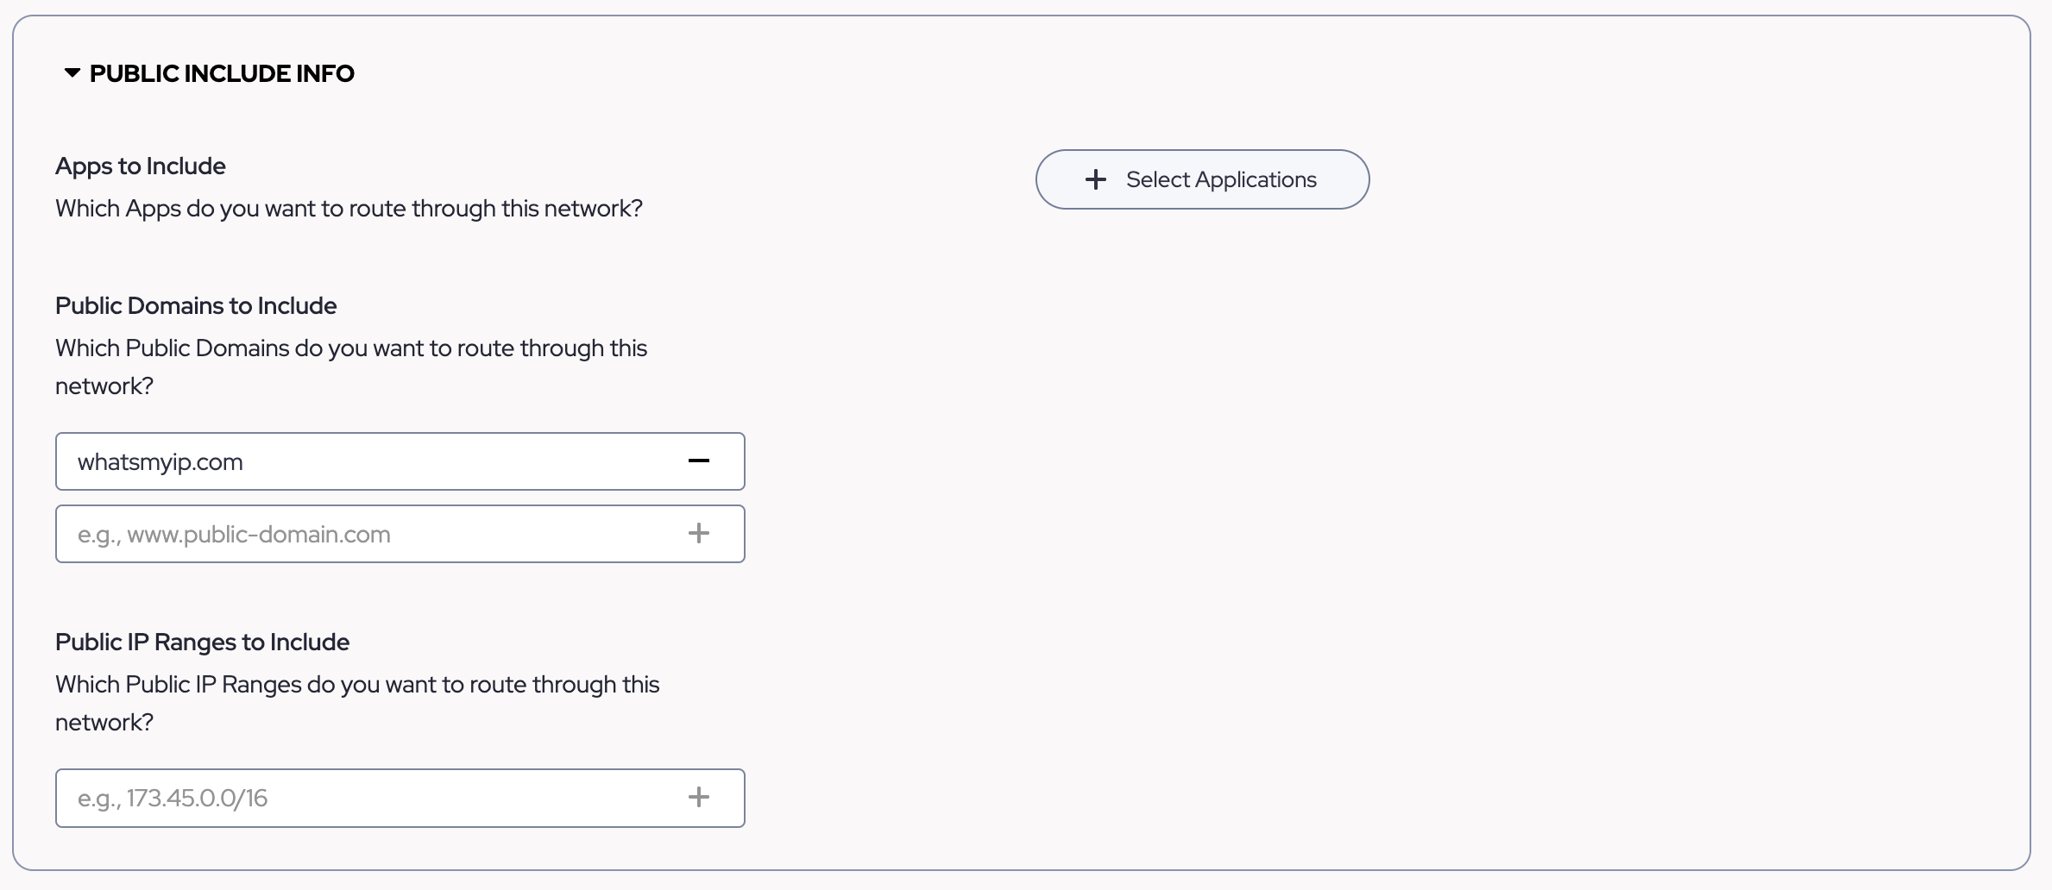Click the 'e.g., 173.45.0.0/16' placeholder text

173,799
